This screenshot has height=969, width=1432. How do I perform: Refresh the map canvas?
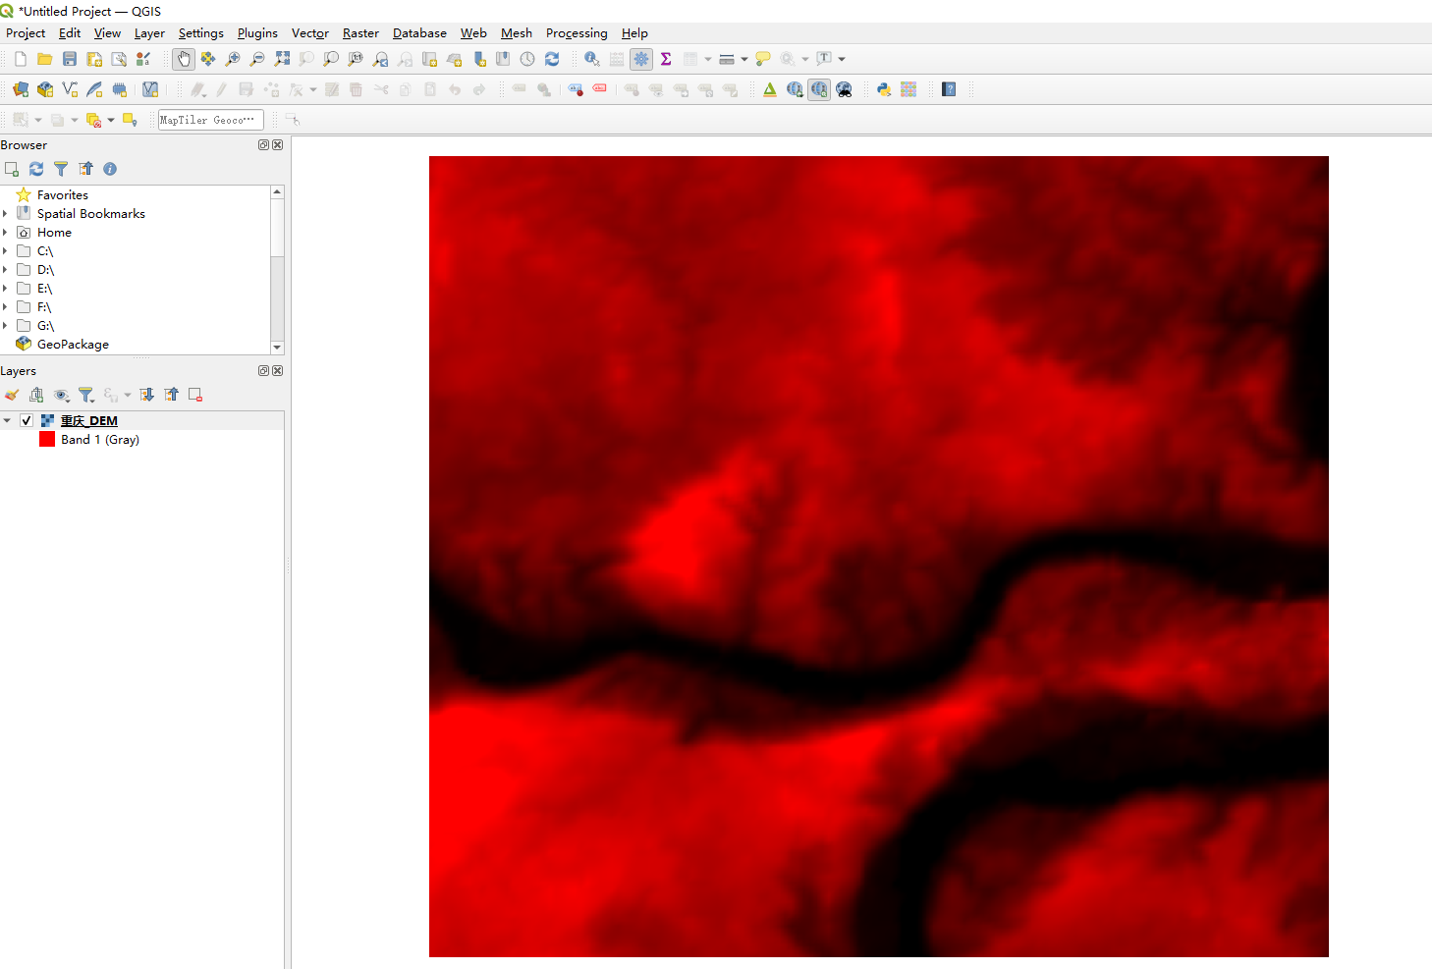[x=552, y=59]
